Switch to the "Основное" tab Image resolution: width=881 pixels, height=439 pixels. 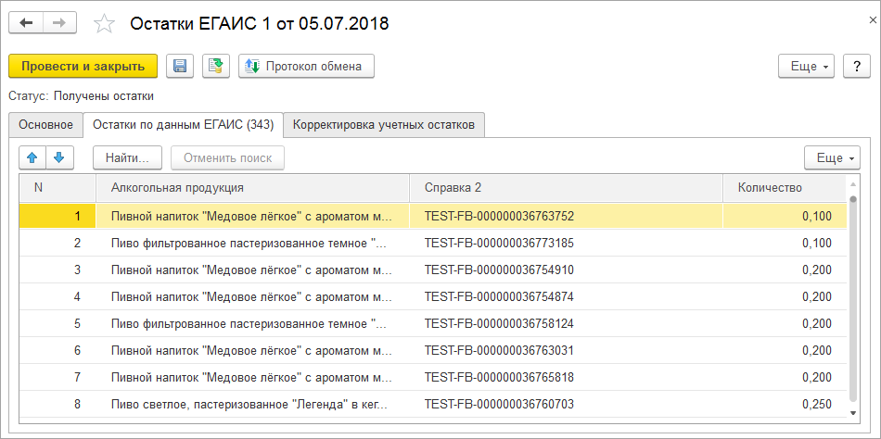(45, 124)
